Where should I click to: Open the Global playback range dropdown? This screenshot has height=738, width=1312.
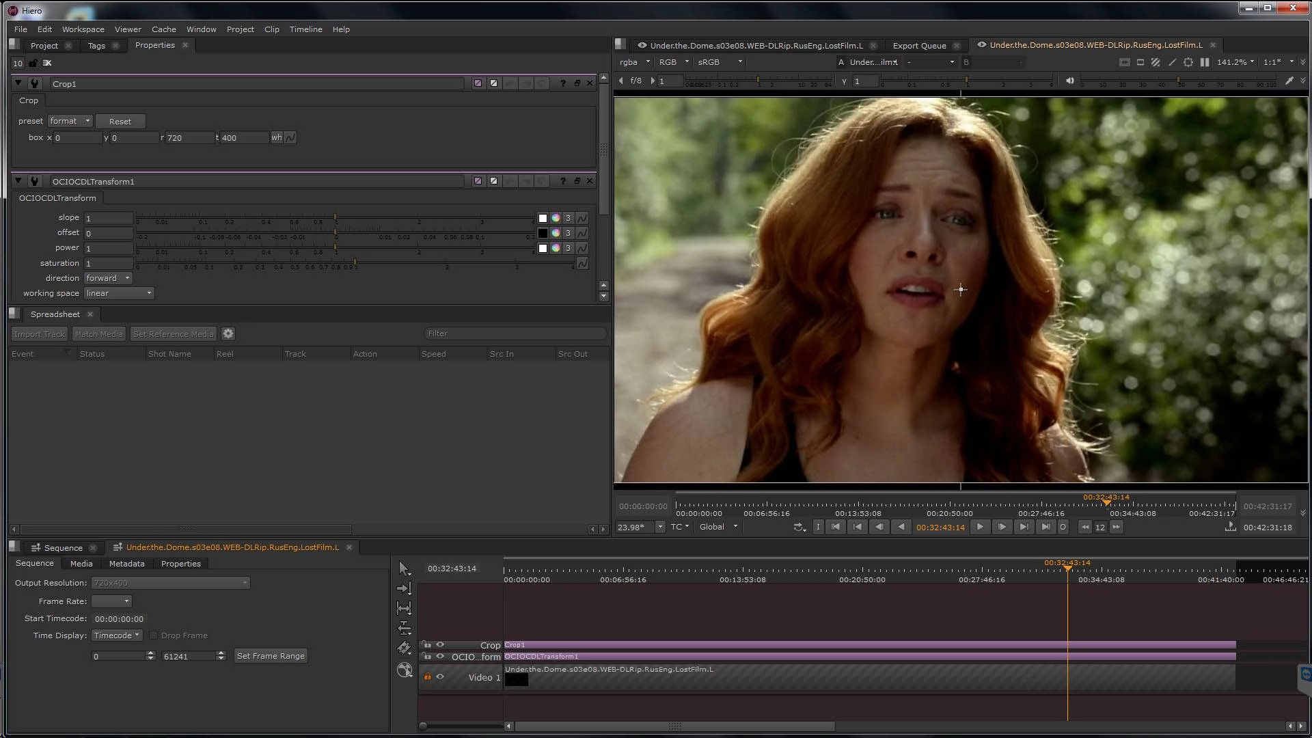pyautogui.click(x=719, y=527)
